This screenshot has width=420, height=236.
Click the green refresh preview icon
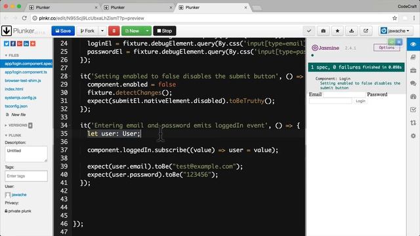click(391, 42)
